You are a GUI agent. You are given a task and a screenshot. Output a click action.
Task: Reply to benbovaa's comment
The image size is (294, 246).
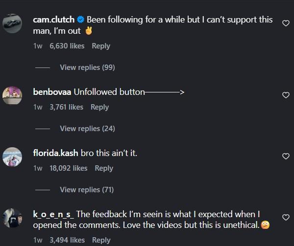tap(99, 107)
